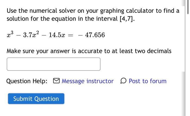Click the vertical scrollbar thumb at right
Image resolution: width=190 pixels, height=116 pixels.
point(188,7)
